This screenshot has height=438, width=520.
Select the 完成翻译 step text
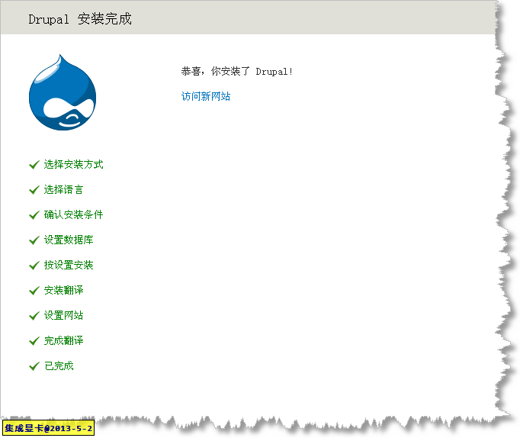pos(63,341)
